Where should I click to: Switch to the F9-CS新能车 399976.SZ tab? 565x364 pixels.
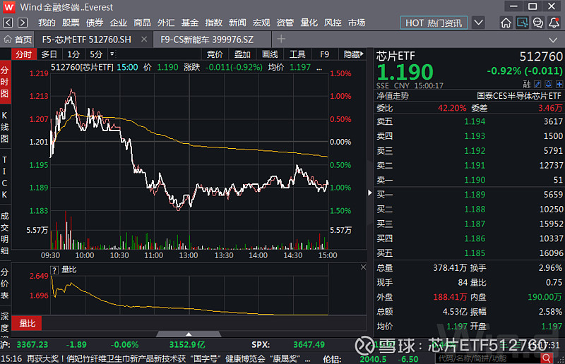213,40
